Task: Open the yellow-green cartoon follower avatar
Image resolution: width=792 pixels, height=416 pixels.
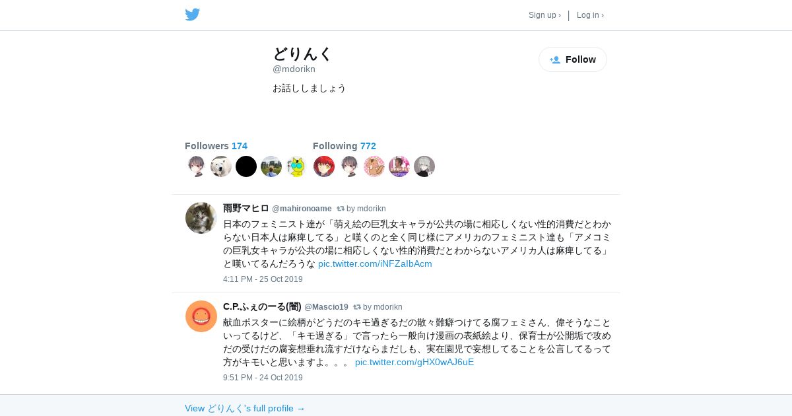Action: 296,166
